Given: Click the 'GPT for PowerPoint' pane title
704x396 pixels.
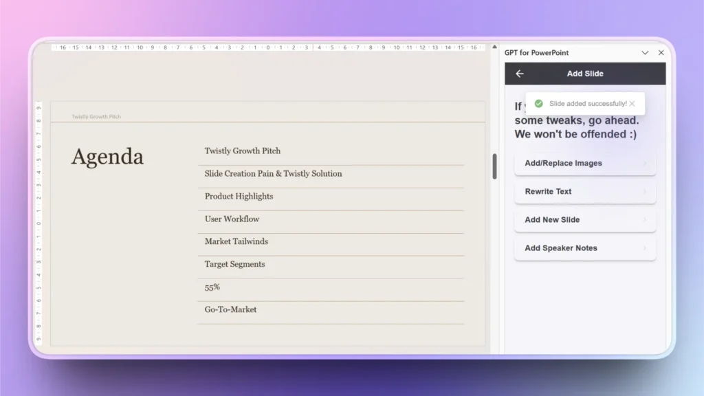Looking at the screenshot, I should [536, 52].
